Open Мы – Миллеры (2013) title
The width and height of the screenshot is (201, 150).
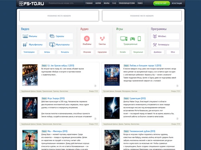57,131
